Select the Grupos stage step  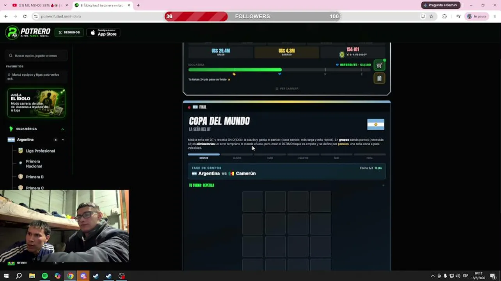coord(204,156)
